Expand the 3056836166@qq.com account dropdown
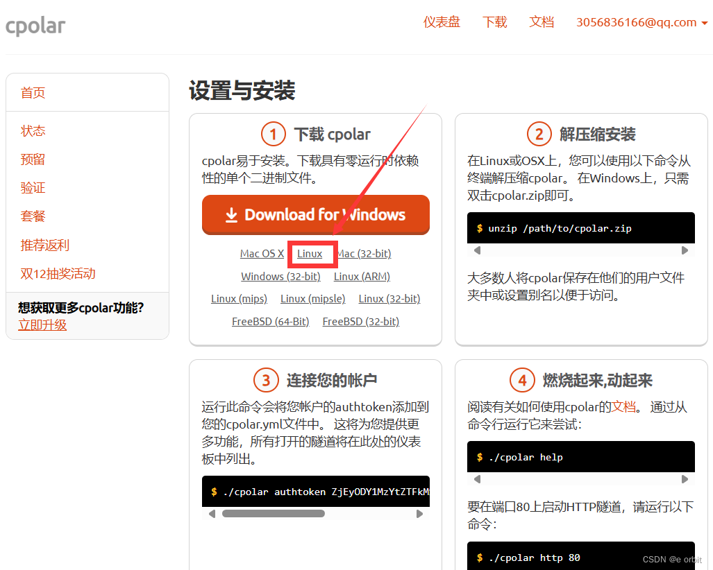 (641, 22)
